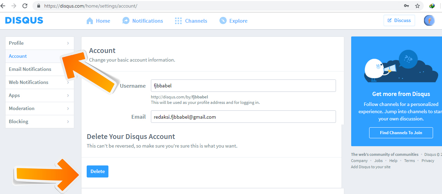Viewport: 442px width, 194px height.
Task: Click the browser address bar URL
Action: pyautogui.click(x=90, y=6)
